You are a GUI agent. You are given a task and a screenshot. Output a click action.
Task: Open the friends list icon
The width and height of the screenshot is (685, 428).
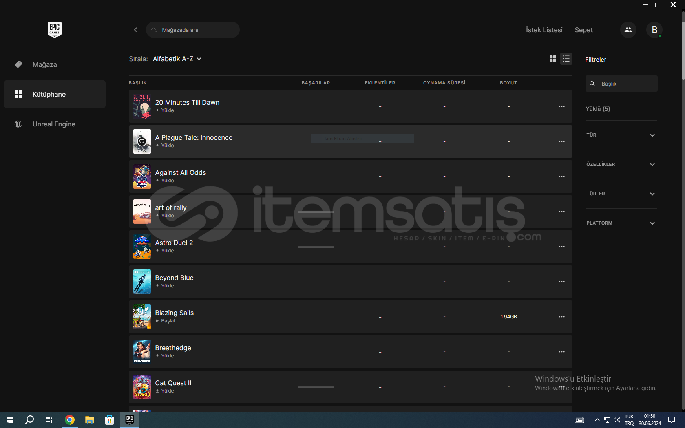(628, 30)
